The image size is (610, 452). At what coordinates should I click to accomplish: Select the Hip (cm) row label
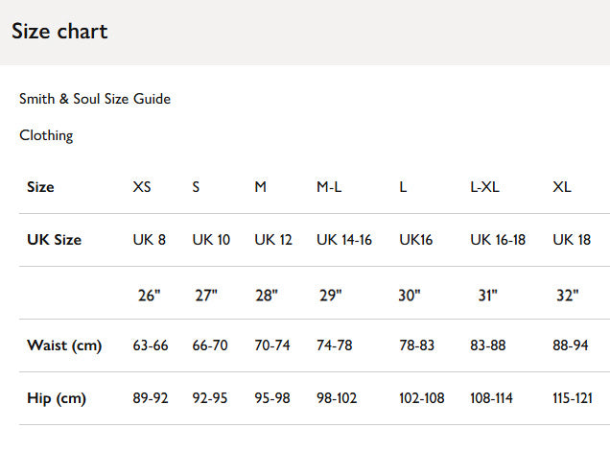click(59, 398)
